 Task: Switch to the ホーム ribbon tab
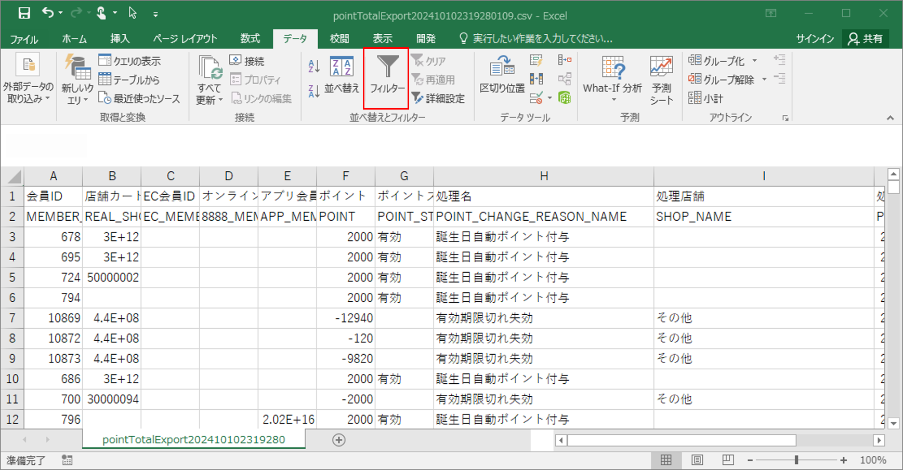(74, 38)
